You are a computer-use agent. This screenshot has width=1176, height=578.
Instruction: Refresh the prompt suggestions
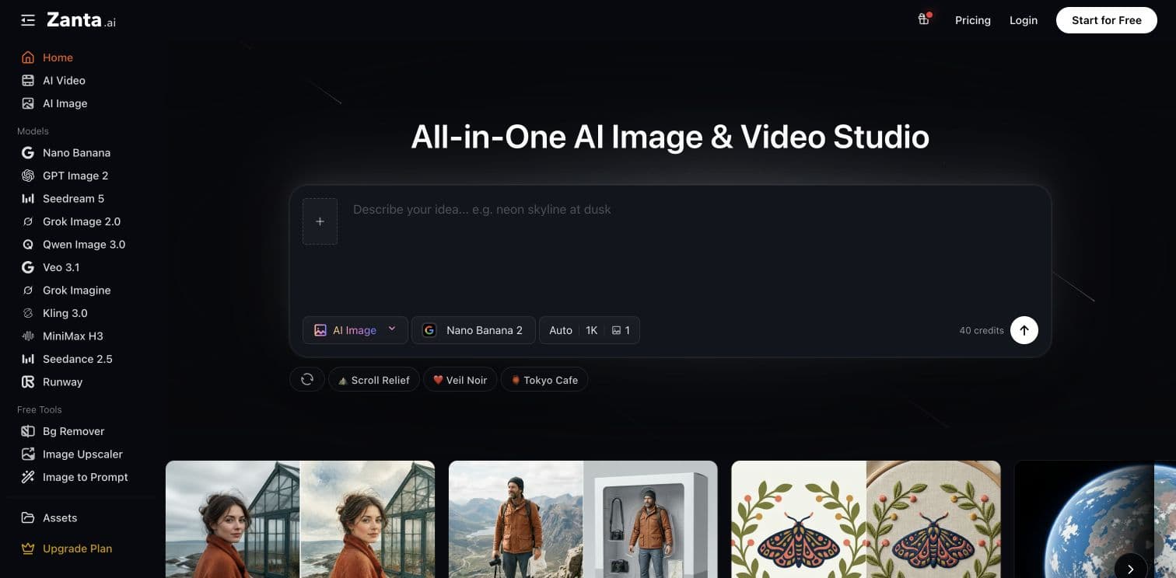point(307,380)
